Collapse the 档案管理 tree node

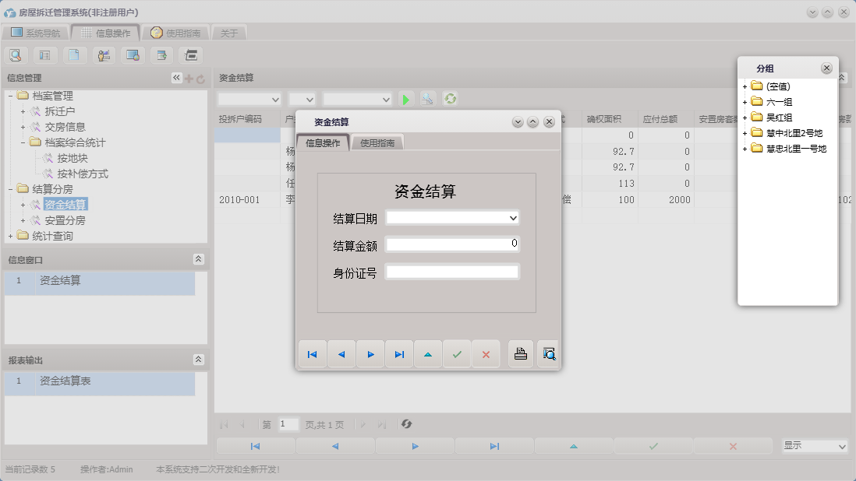point(10,96)
